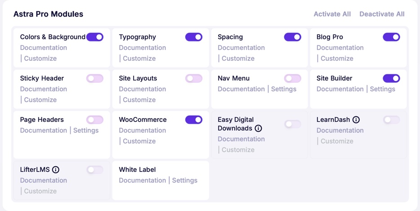Screen dimensions: 420x211
Task: Disable the Blog Pro toggle
Action: [391, 37]
